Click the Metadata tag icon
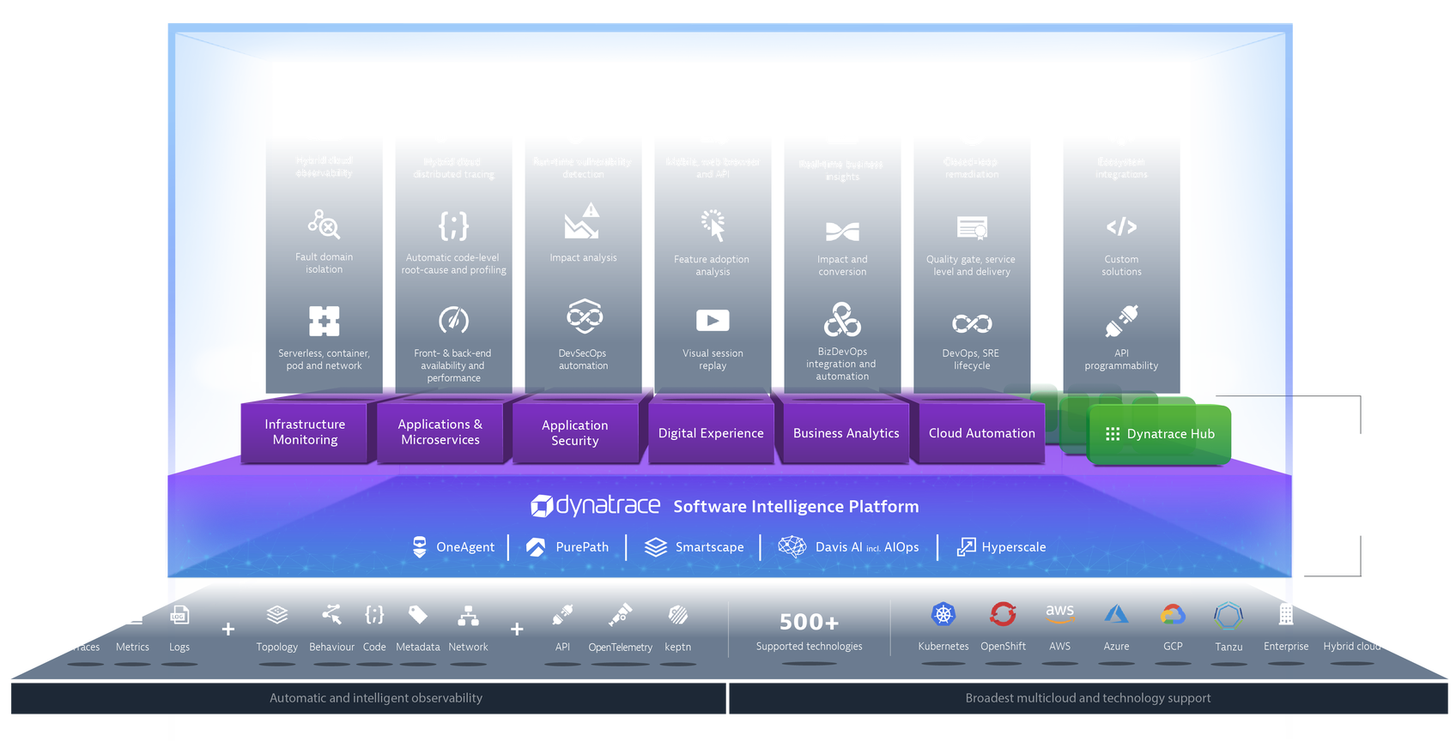This screenshot has height=741, width=1456. coord(418,615)
